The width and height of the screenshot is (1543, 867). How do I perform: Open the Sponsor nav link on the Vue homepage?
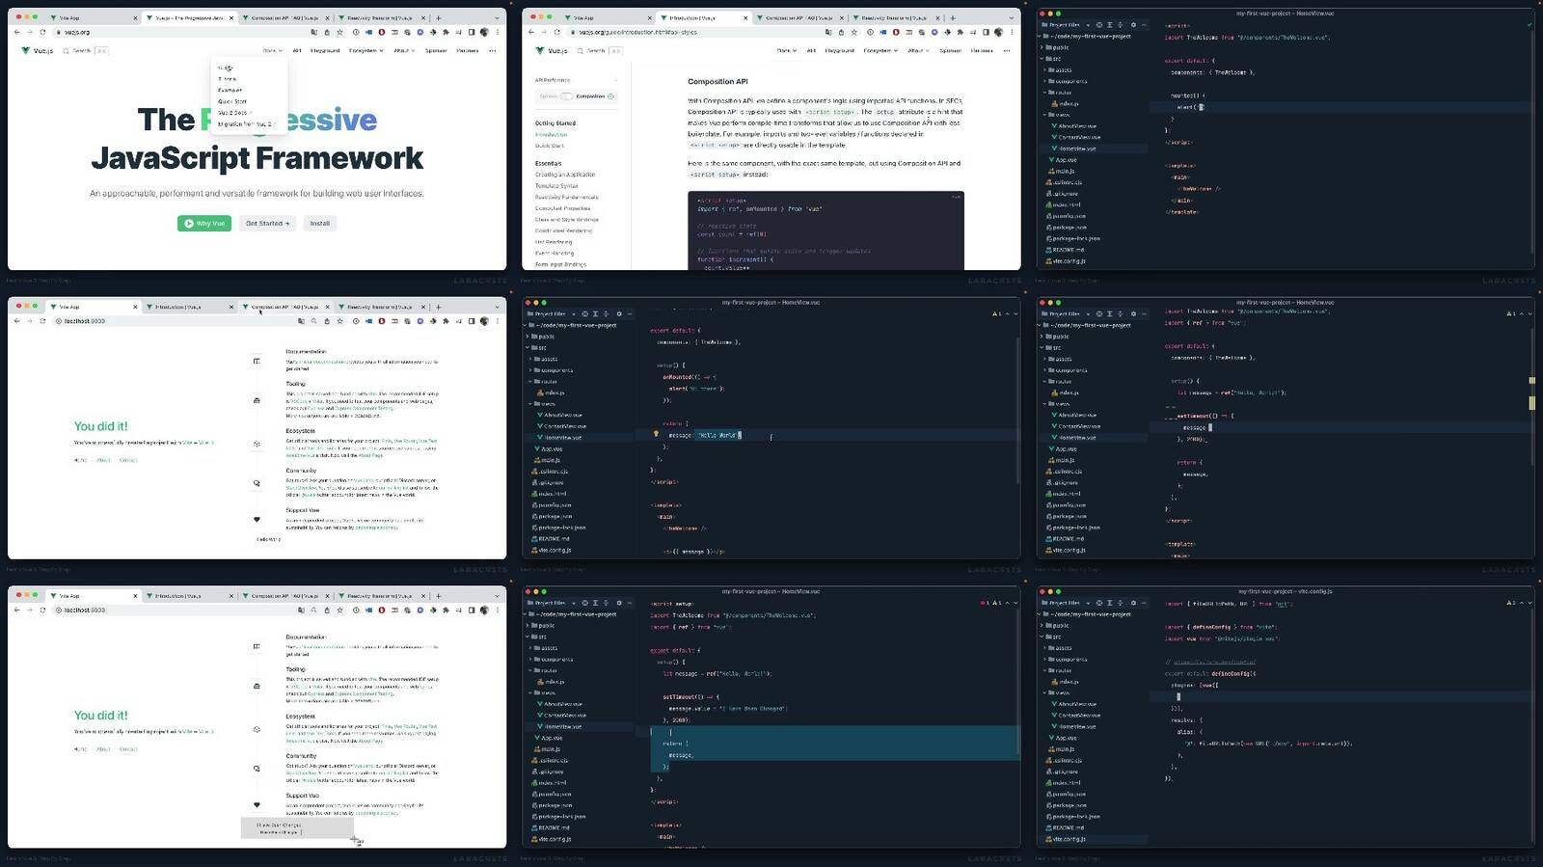pos(436,50)
